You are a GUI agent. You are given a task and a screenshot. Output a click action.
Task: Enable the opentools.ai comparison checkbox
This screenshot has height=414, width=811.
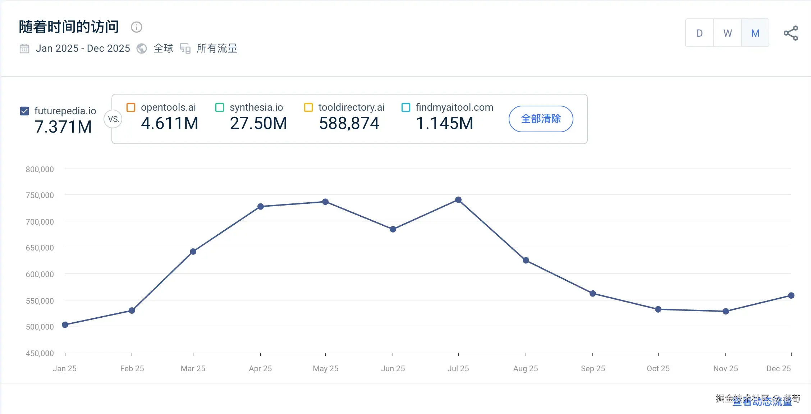131,107
